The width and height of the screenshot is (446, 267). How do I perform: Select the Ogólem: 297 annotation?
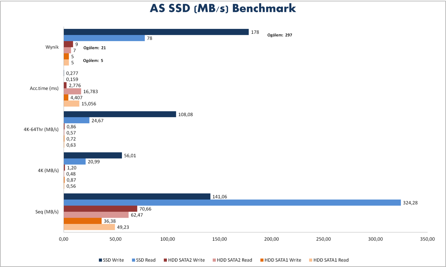(279, 35)
